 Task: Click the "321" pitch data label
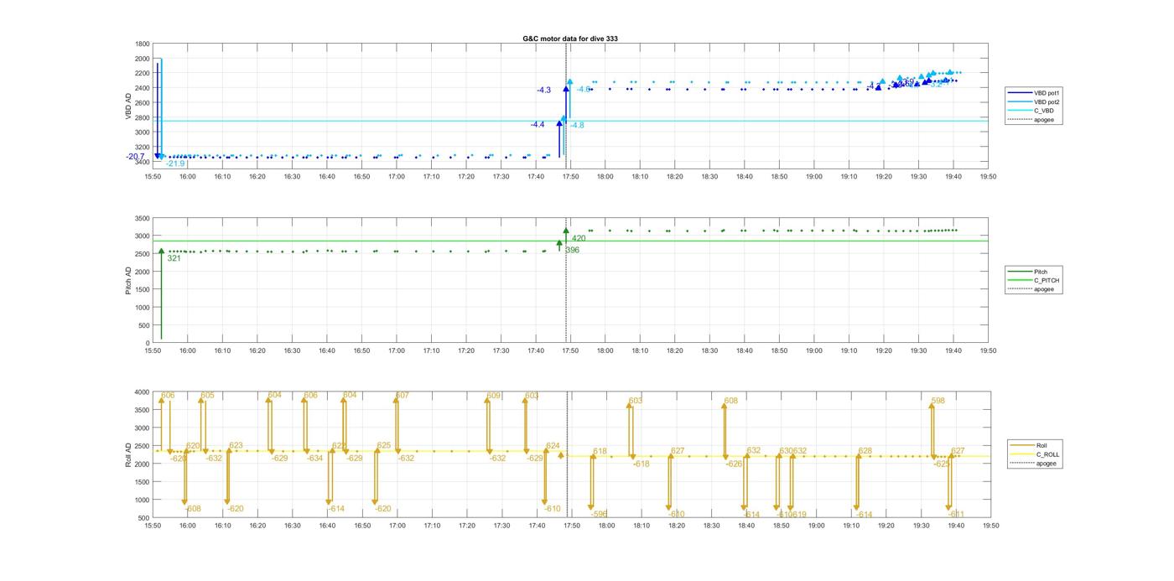(174, 258)
